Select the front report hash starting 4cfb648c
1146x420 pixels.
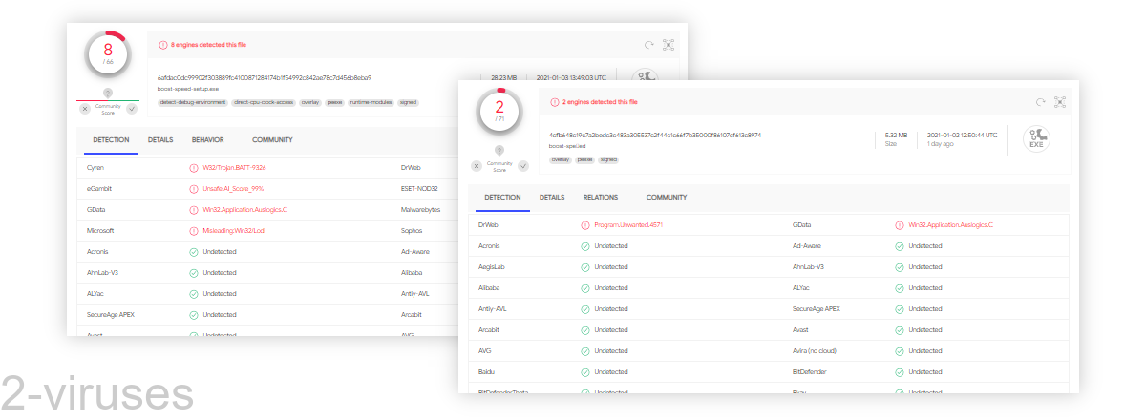655,135
